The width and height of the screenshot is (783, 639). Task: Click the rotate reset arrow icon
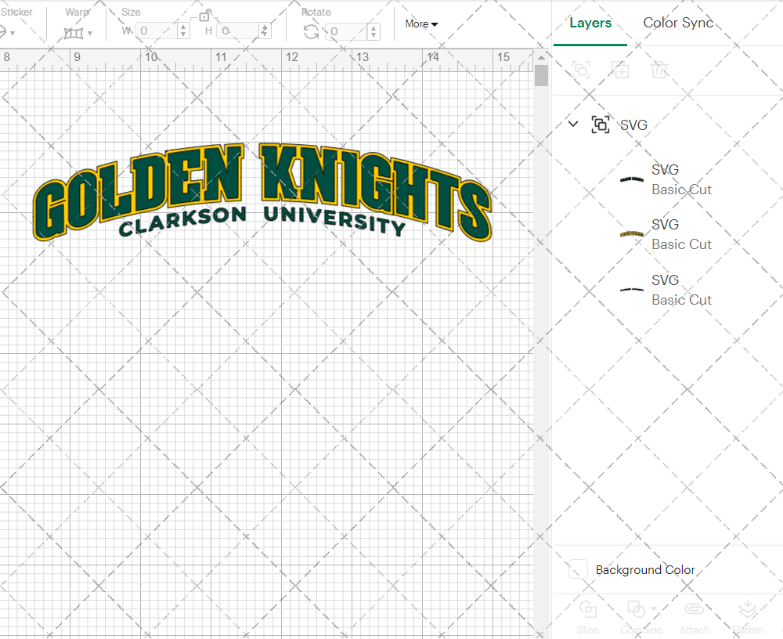coord(311,31)
